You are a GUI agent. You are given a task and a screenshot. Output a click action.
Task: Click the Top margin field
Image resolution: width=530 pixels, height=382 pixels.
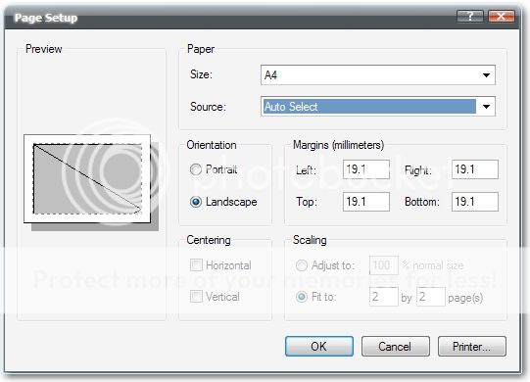coord(366,202)
